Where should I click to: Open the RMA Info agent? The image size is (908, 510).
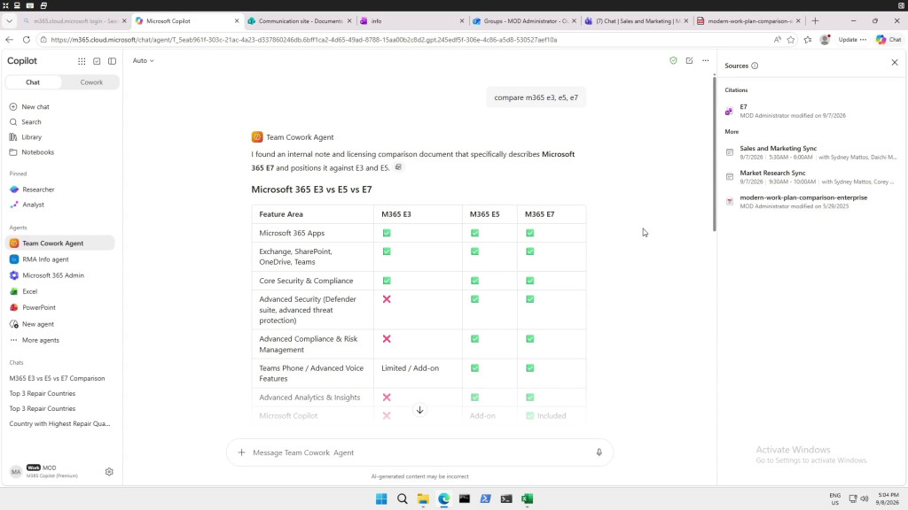tap(45, 259)
